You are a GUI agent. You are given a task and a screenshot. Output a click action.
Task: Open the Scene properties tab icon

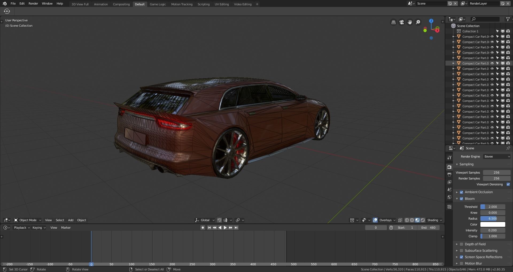coord(449,189)
